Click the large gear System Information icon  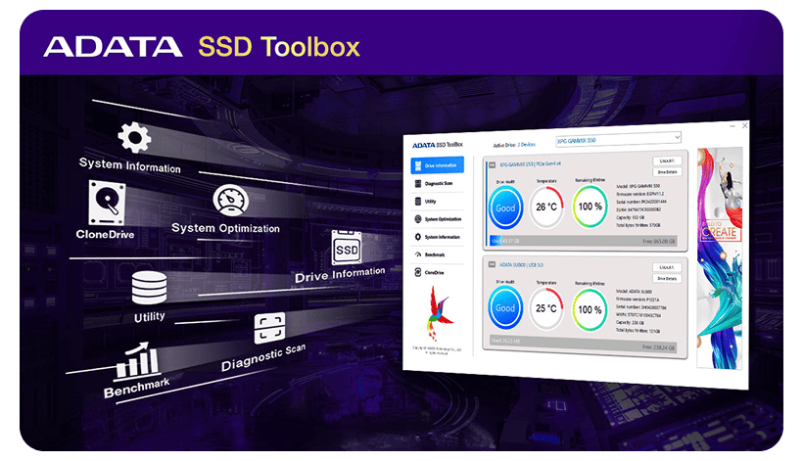(134, 137)
